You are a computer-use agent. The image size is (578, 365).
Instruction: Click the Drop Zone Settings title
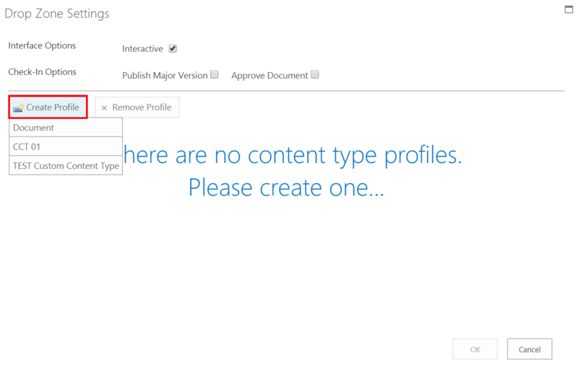tap(57, 14)
